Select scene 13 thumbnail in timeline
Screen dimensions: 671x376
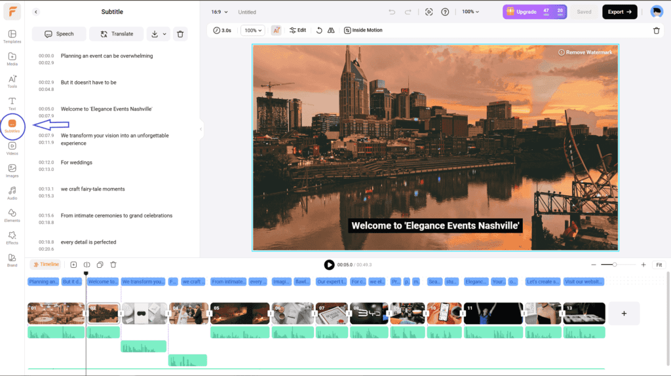(x=584, y=313)
